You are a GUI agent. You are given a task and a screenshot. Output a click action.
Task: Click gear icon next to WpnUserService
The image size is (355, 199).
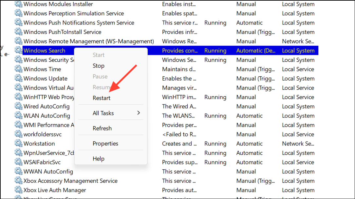[x=19, y=153]
